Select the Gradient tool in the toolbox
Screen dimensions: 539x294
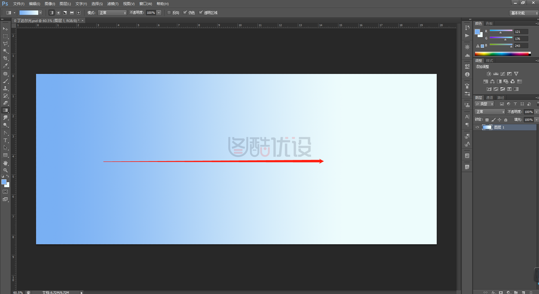coord(5,110)
